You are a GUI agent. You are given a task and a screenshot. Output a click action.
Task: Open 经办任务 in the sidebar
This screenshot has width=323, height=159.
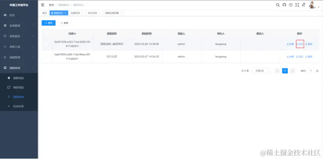pyautogui.click(x=19, y=106)
